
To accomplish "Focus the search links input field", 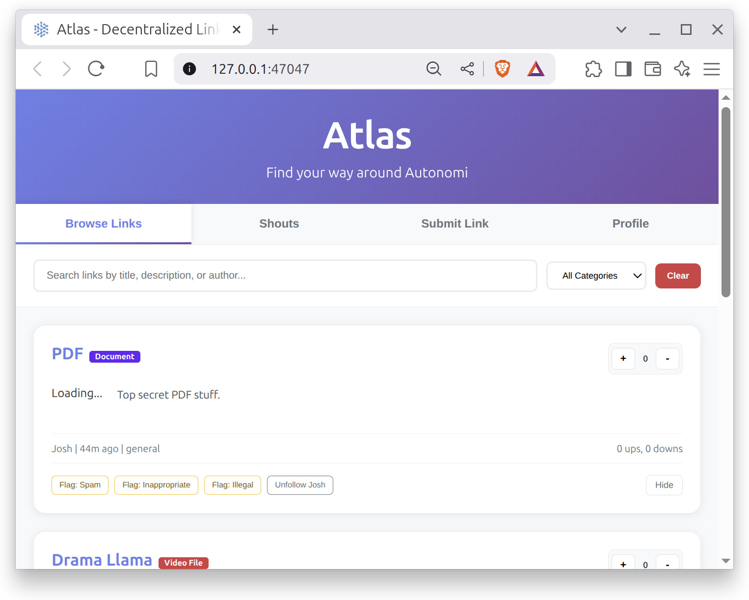I will coord(285,276).
